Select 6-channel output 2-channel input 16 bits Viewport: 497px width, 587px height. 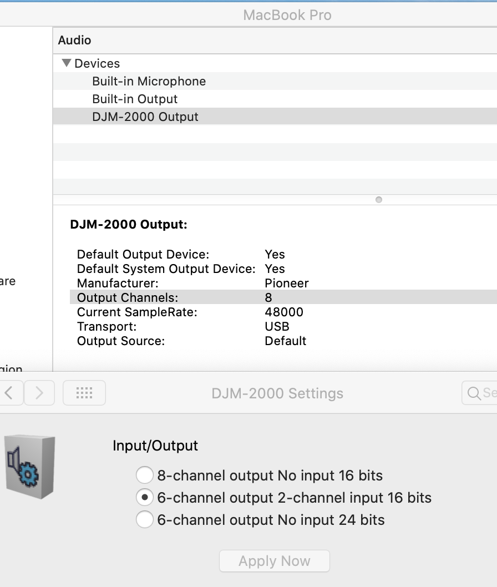pos(144,498)
